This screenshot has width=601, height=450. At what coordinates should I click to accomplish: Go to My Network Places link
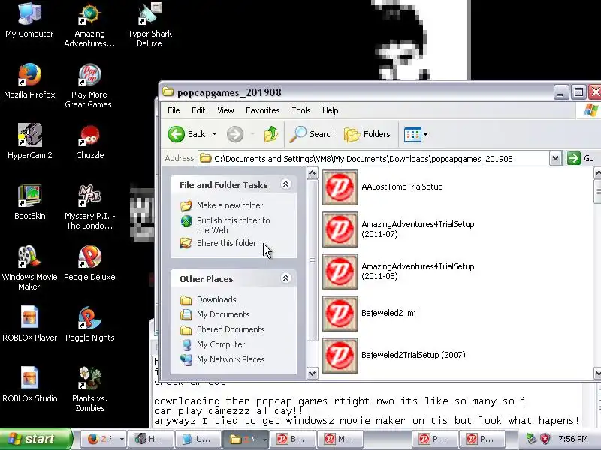(231, 359)
